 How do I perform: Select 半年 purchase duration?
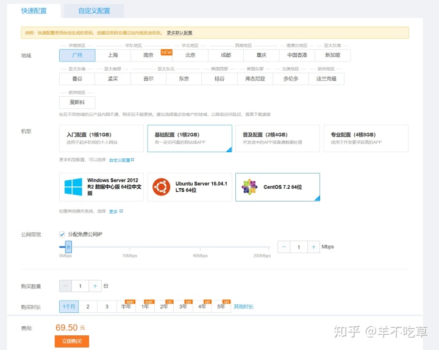tap(126, 307)
